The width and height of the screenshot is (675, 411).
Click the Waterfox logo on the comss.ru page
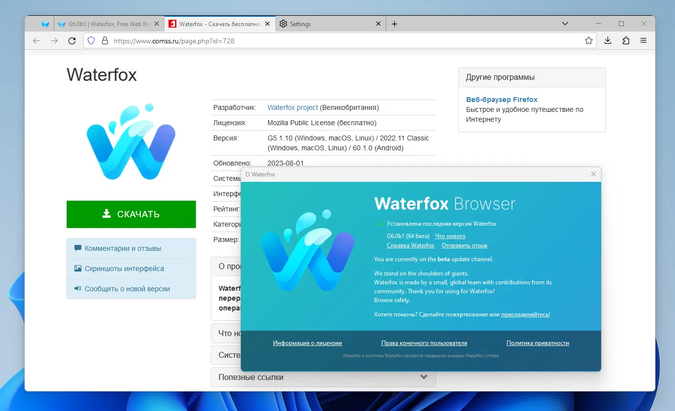(131, 141)
